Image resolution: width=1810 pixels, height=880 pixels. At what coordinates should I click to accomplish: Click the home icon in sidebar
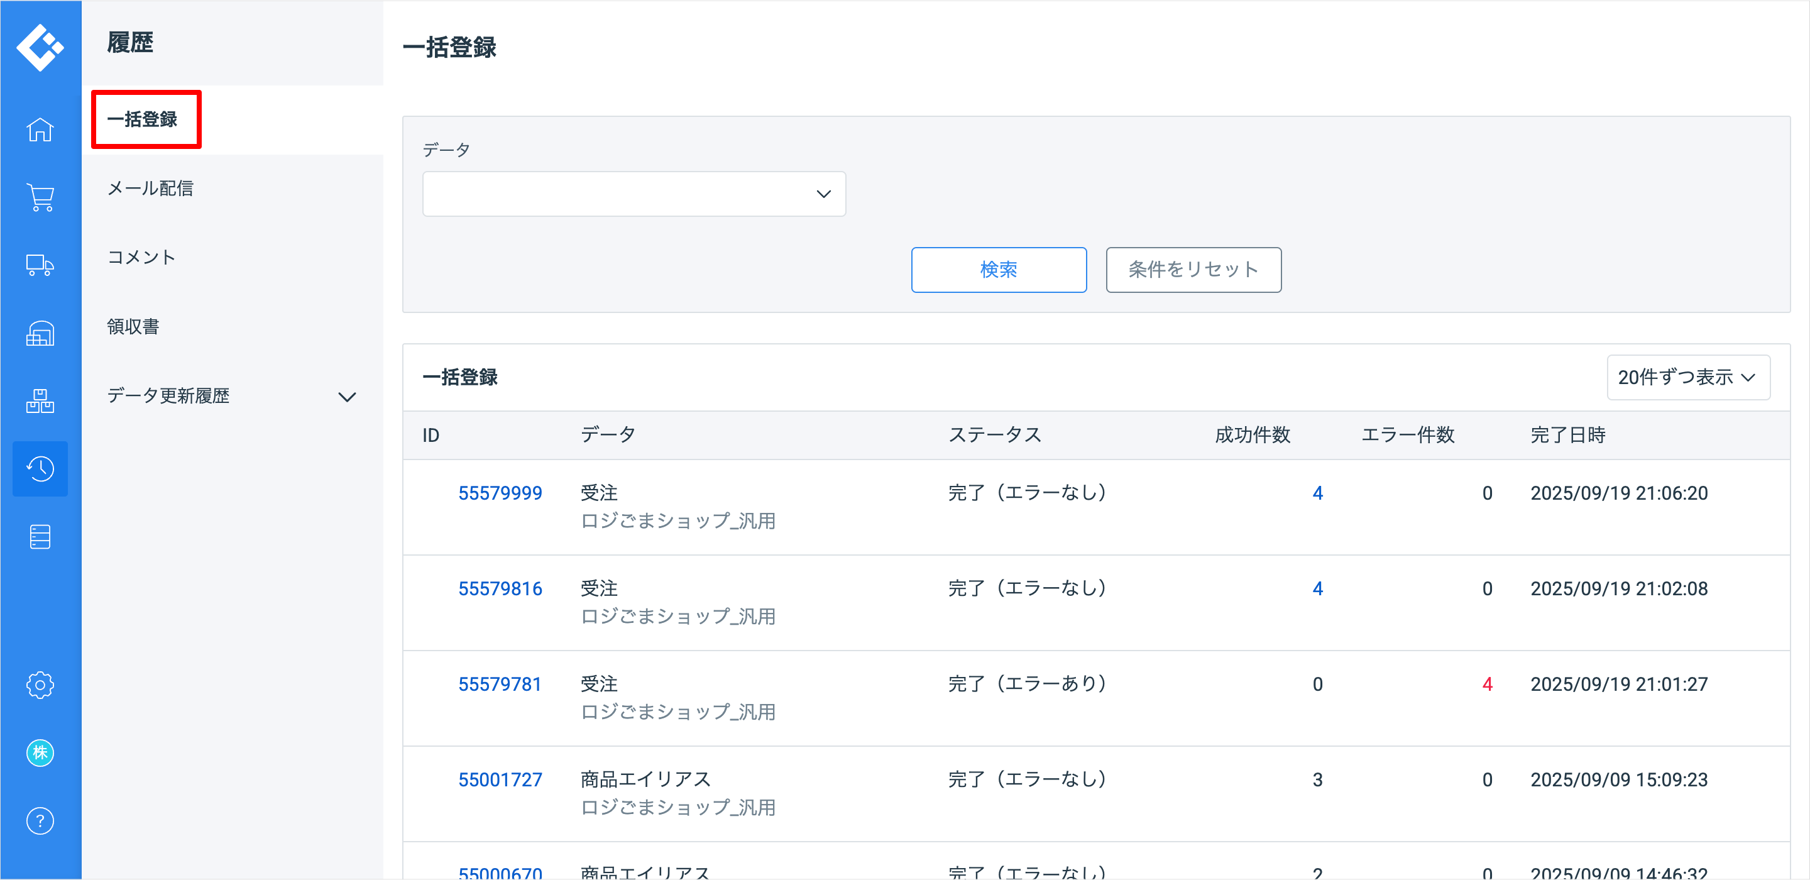pyautogui.click(x=40, y=130)
